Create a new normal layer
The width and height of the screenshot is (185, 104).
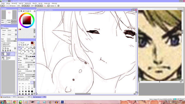pos(3,48)
